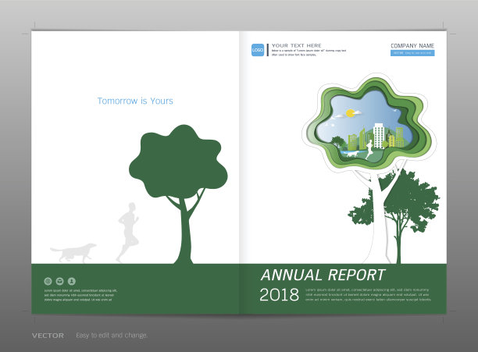This screenshot has width=478, height=352.
Task: Click the "ANNUAL REPORT" title
Action: (x=323, y=275)
